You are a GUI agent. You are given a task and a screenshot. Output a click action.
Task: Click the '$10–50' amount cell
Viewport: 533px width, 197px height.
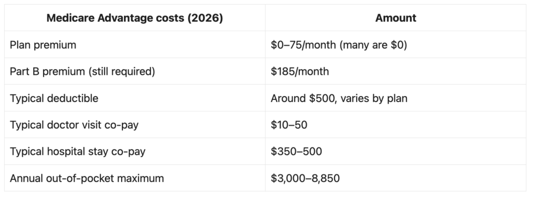(x=396, y=125)
